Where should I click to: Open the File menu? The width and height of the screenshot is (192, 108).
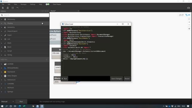3,4
